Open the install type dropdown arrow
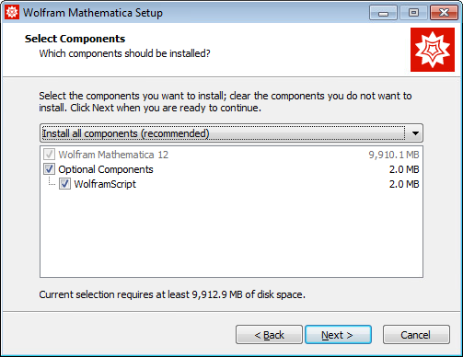This screenshot has width=463, height=357. (415, 133)
